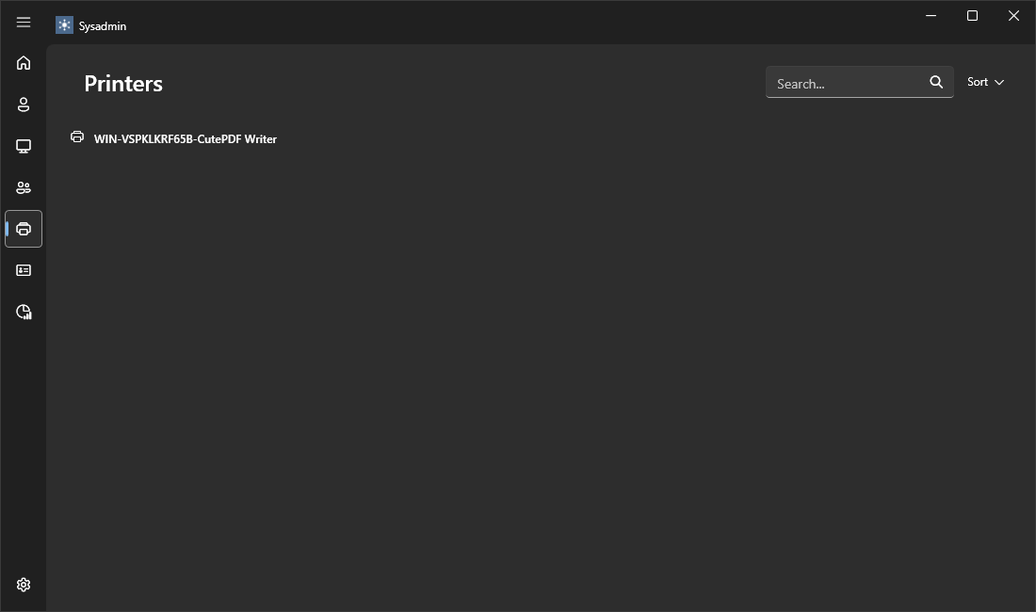The height and width of the screenshot is (612, 1036).
Task: Select WIN-VSPKLKRF65B-CutePDF Writer printer
Action: click(x=185, y=138)
